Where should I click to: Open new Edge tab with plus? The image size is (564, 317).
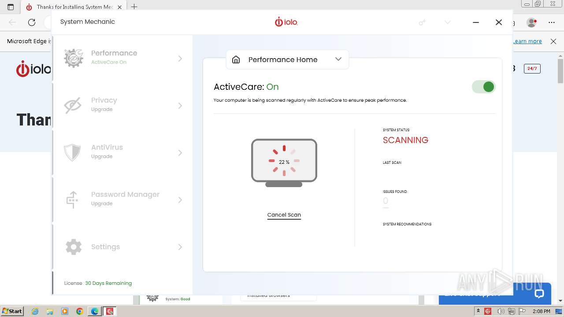point(134,7)
